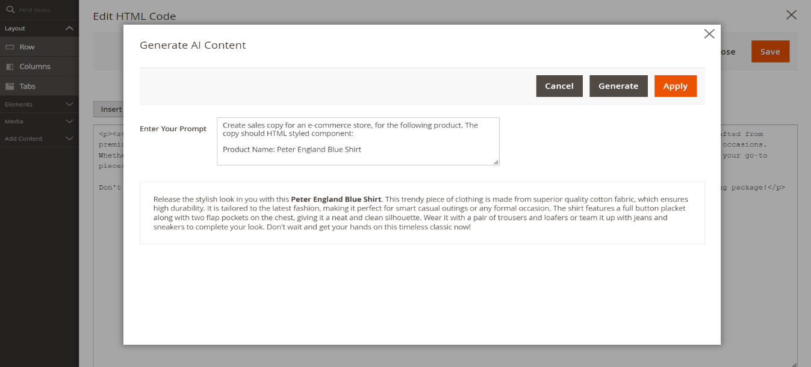Apply the generated AI content
Viewport: 811px width, 367px height.
coord(675,86)
